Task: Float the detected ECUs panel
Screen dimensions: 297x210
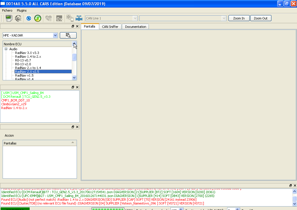Action: point(73,87)
